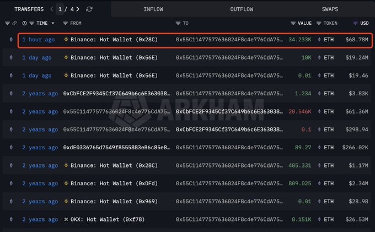
Task: Go to next transfers page
Action: click(78, 9)
